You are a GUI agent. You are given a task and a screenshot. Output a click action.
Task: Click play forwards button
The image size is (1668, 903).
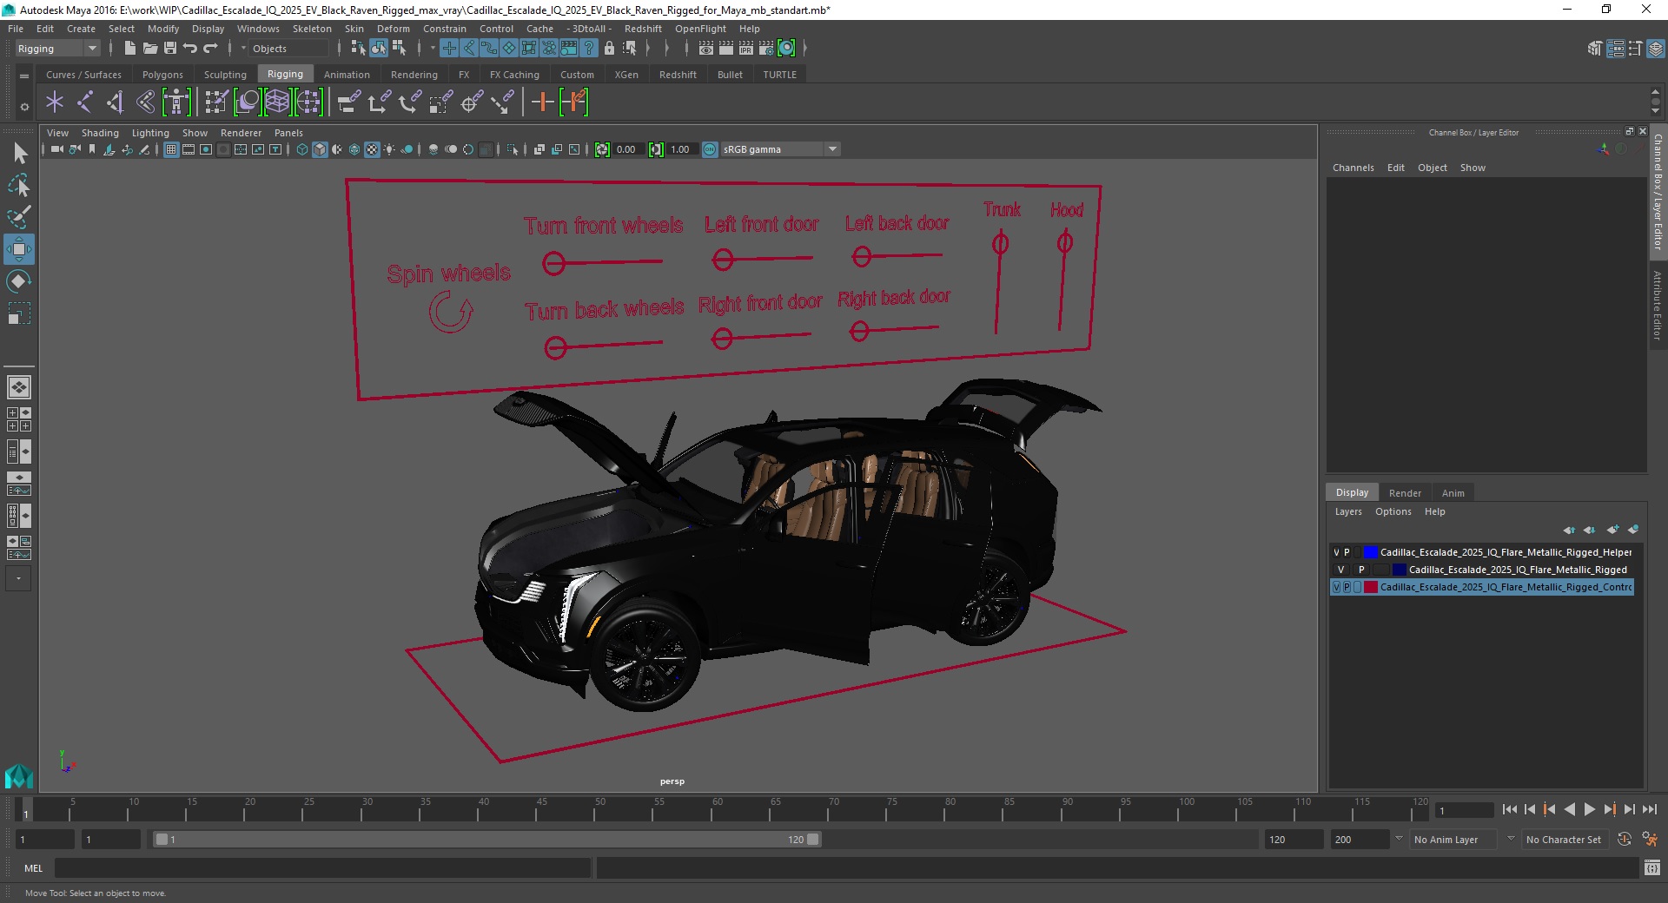1589,809
